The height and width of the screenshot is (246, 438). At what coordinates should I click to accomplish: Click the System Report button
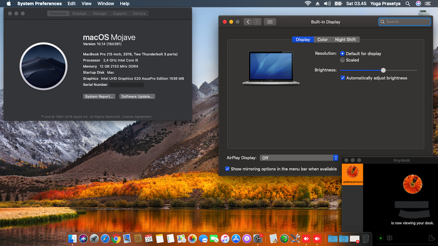(x=99, y=97)
